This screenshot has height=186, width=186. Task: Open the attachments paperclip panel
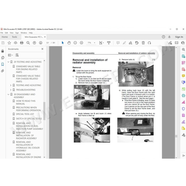tap(2, 71)
